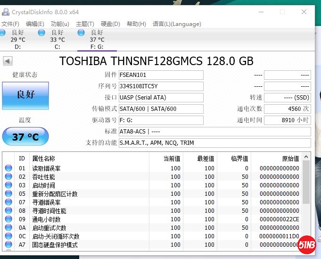321x259 pixels.
Task: Click status orb for attribute 05 重新分配扇区计数
Action: pyautogui.click(x=8, y=194)
